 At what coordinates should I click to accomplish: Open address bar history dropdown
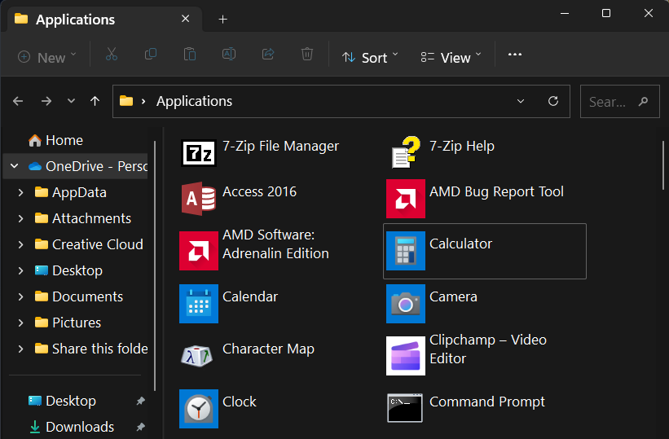(521, 101)
